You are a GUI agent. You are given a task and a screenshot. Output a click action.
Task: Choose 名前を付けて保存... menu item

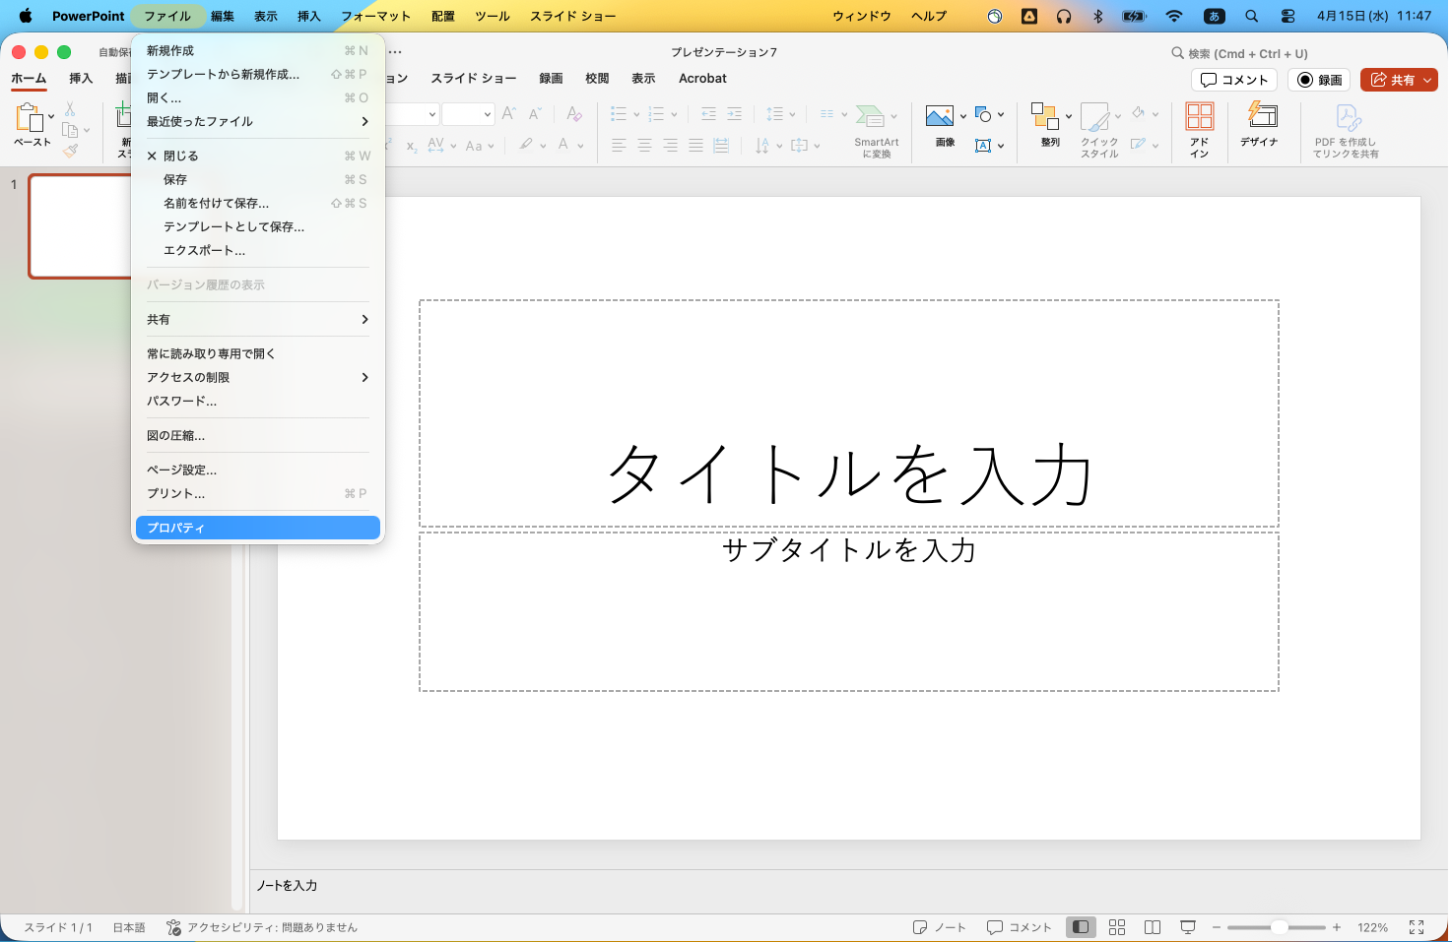[x=216, y=203]
